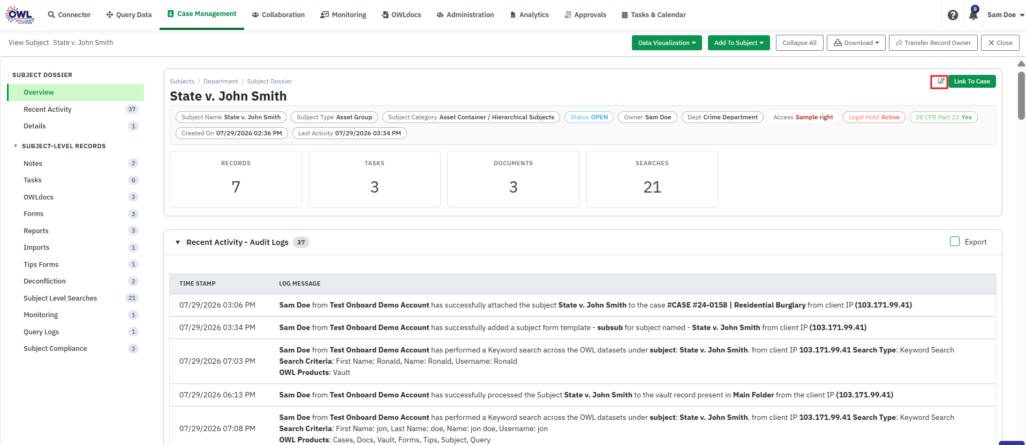Open Tasks in subject-level records

pos(76,180)
